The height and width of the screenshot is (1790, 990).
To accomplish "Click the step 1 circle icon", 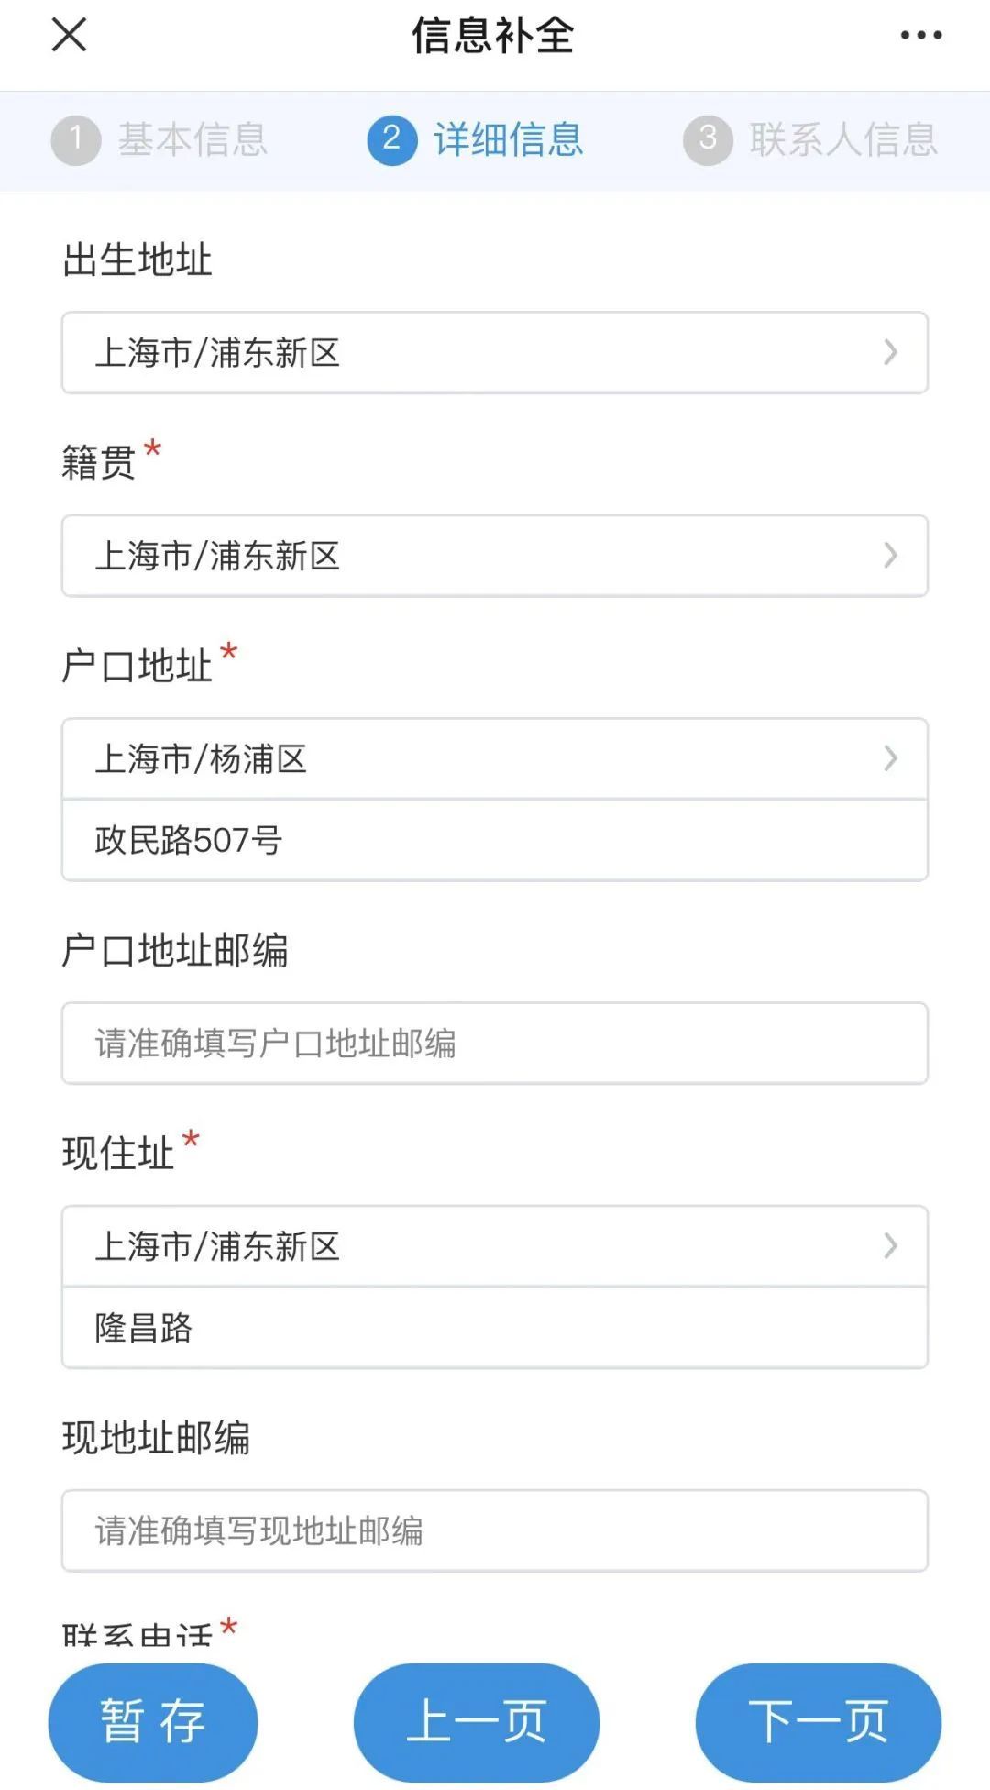I will tap(75, 140).
